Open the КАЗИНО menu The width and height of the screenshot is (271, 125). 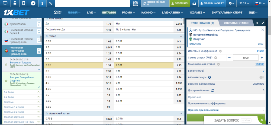point(148,12)
